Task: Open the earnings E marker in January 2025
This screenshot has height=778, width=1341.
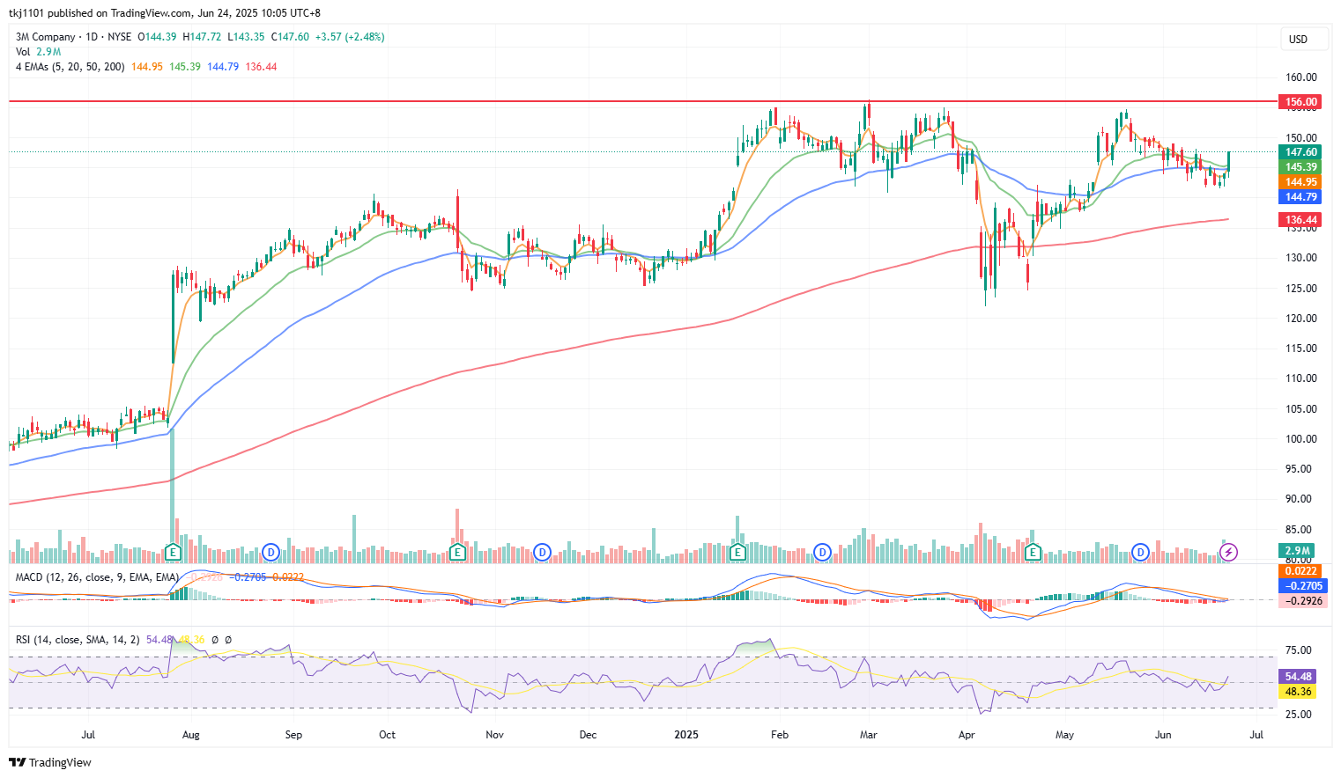Action: click(738, 553)
